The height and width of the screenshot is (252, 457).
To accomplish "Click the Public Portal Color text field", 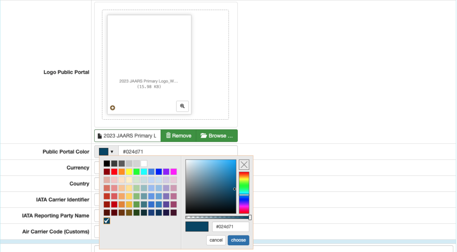I will point(178,152).
